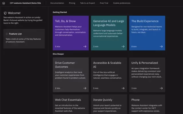Click the 8 min label on The Build Experience card
The image size is (183, 114).
click(x=134, y=46)
